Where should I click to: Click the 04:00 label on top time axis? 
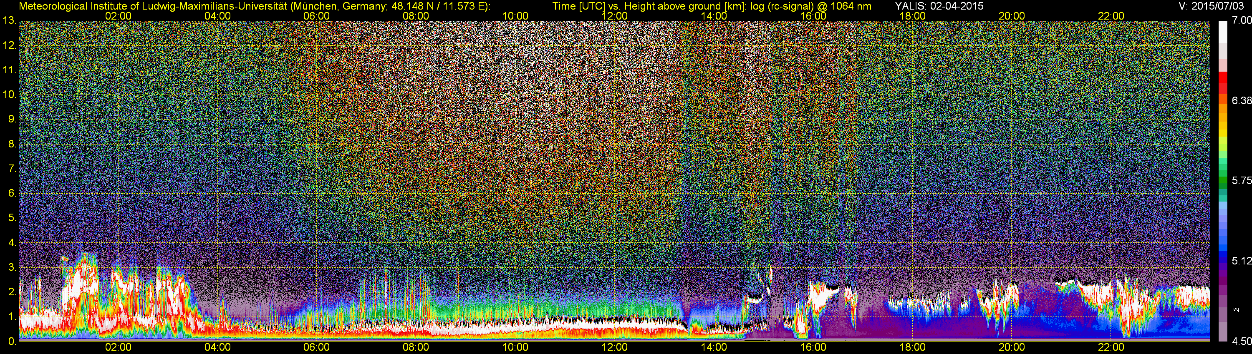217,16
